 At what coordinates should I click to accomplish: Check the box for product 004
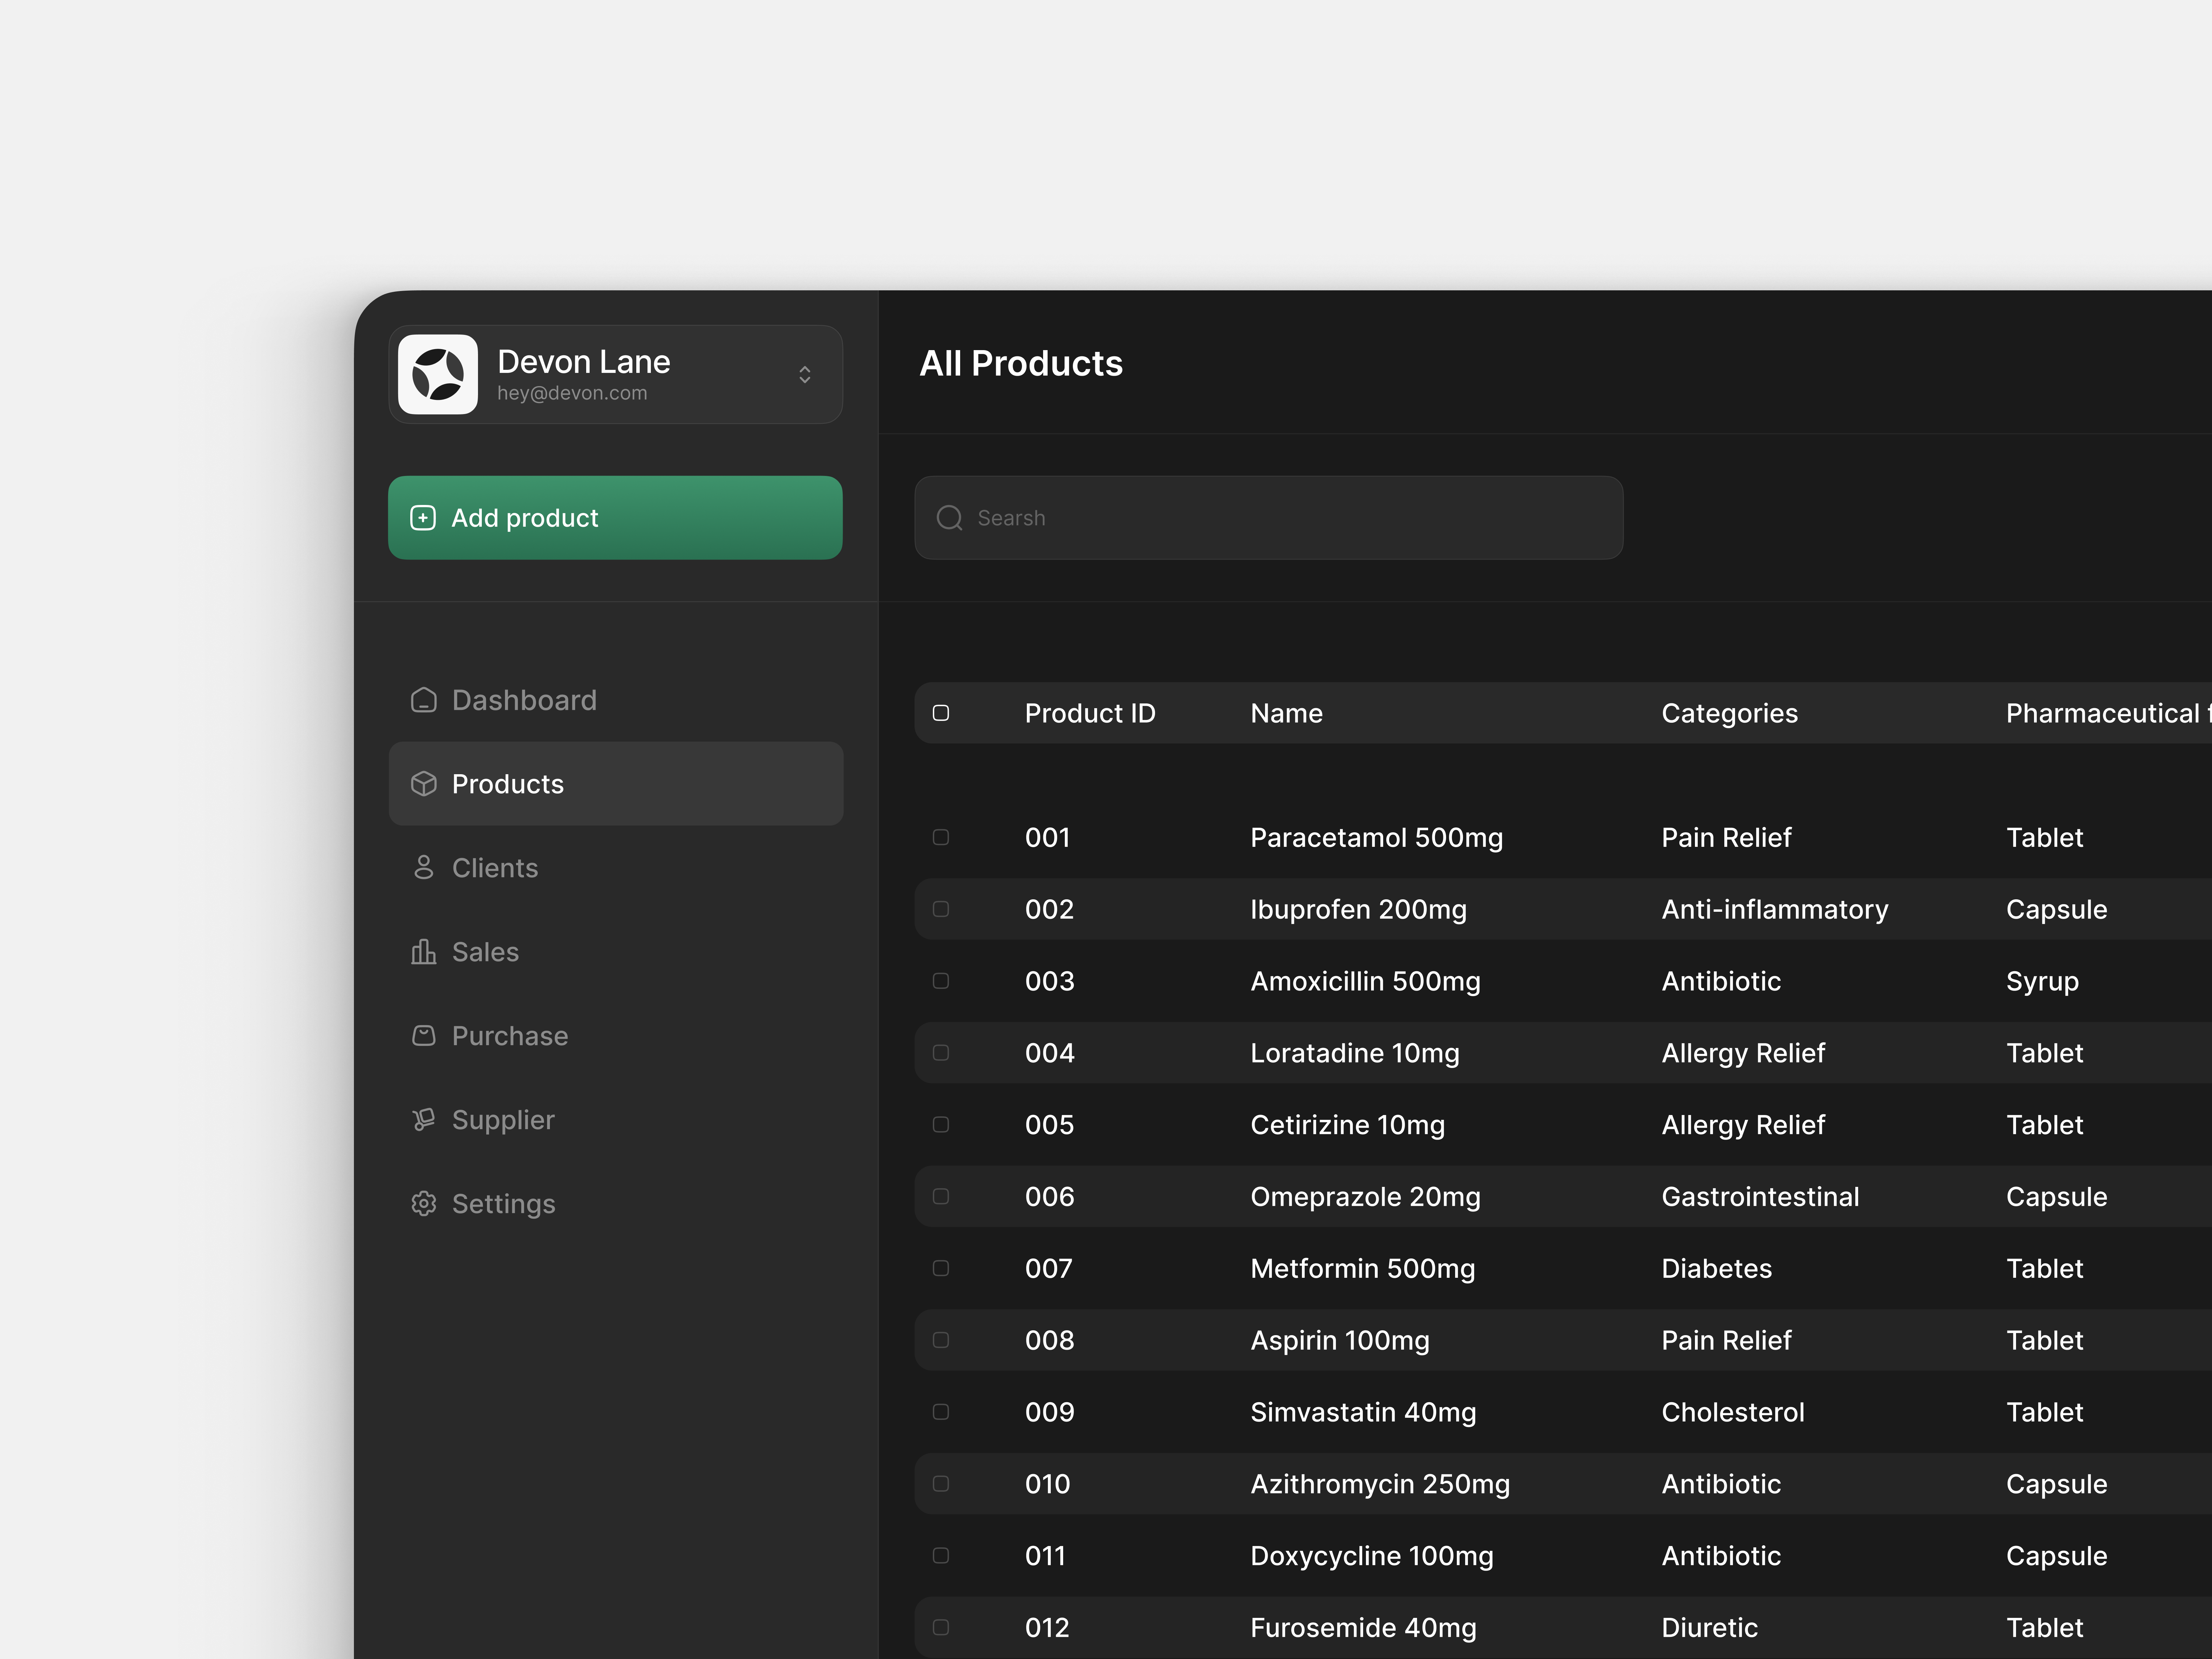[x=941, y=1053]
